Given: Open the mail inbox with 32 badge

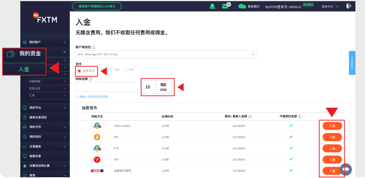Looking at the screenshot, I should tap(225, 6).
